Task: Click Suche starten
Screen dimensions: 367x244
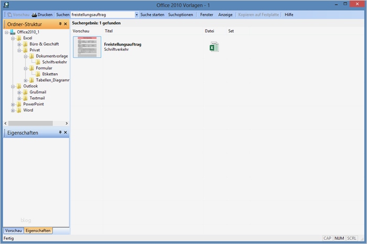Action: (153, 15)
